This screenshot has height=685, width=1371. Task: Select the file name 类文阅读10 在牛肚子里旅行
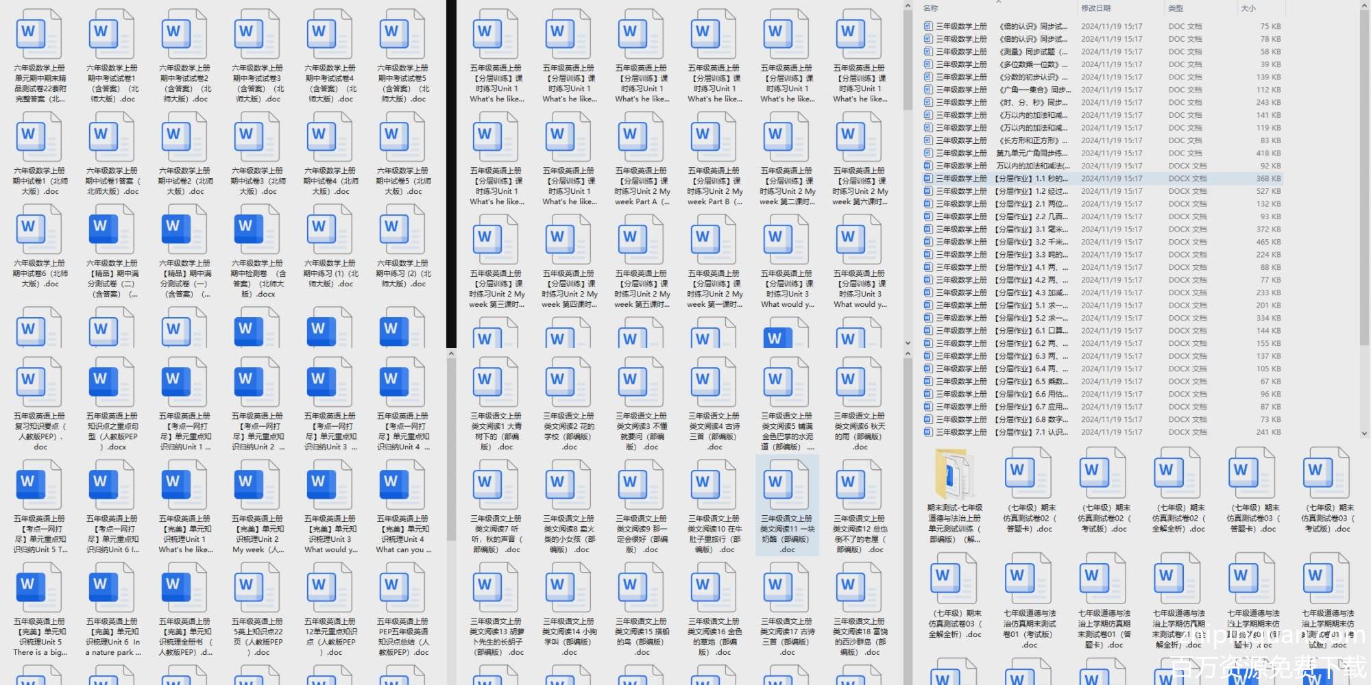click(714, 534)
